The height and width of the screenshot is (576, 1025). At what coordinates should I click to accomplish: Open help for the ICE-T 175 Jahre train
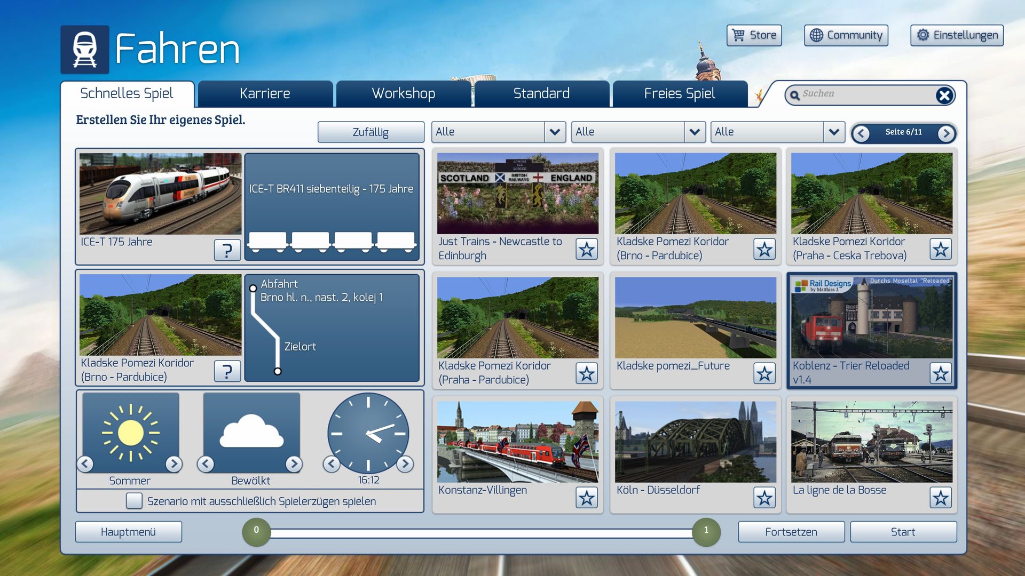coord(227,250)
